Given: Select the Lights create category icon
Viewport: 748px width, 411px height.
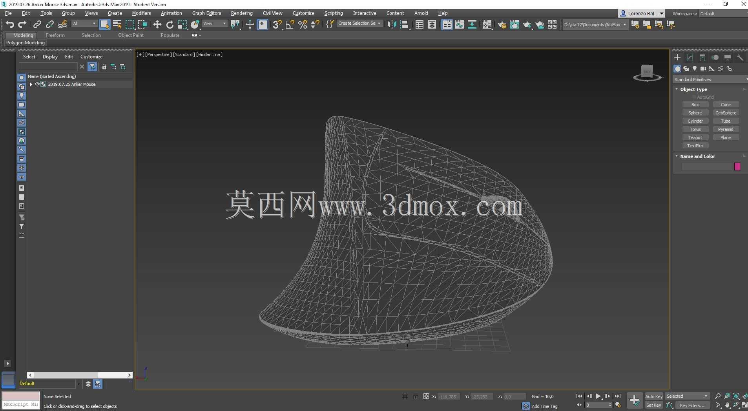Looking at the screenshot, I should tap(695, 69).
